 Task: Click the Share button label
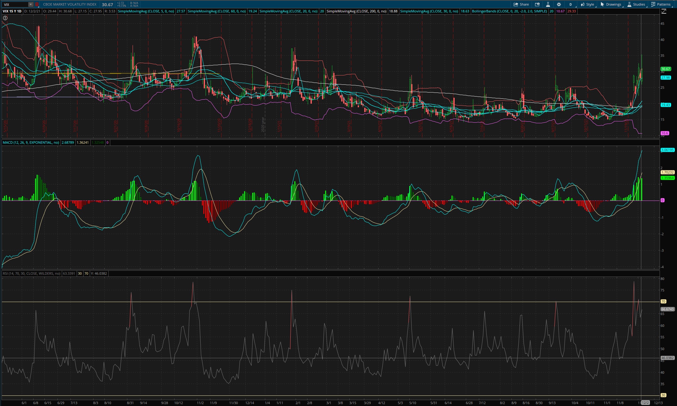[524, 4]
